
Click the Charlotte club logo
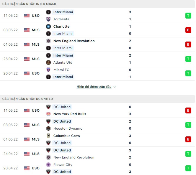point(48,27)
